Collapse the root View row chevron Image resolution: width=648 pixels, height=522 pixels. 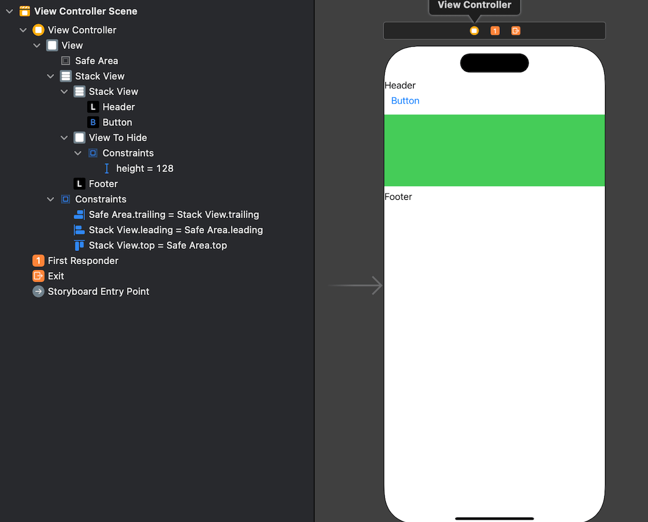(x=37, y=46)
